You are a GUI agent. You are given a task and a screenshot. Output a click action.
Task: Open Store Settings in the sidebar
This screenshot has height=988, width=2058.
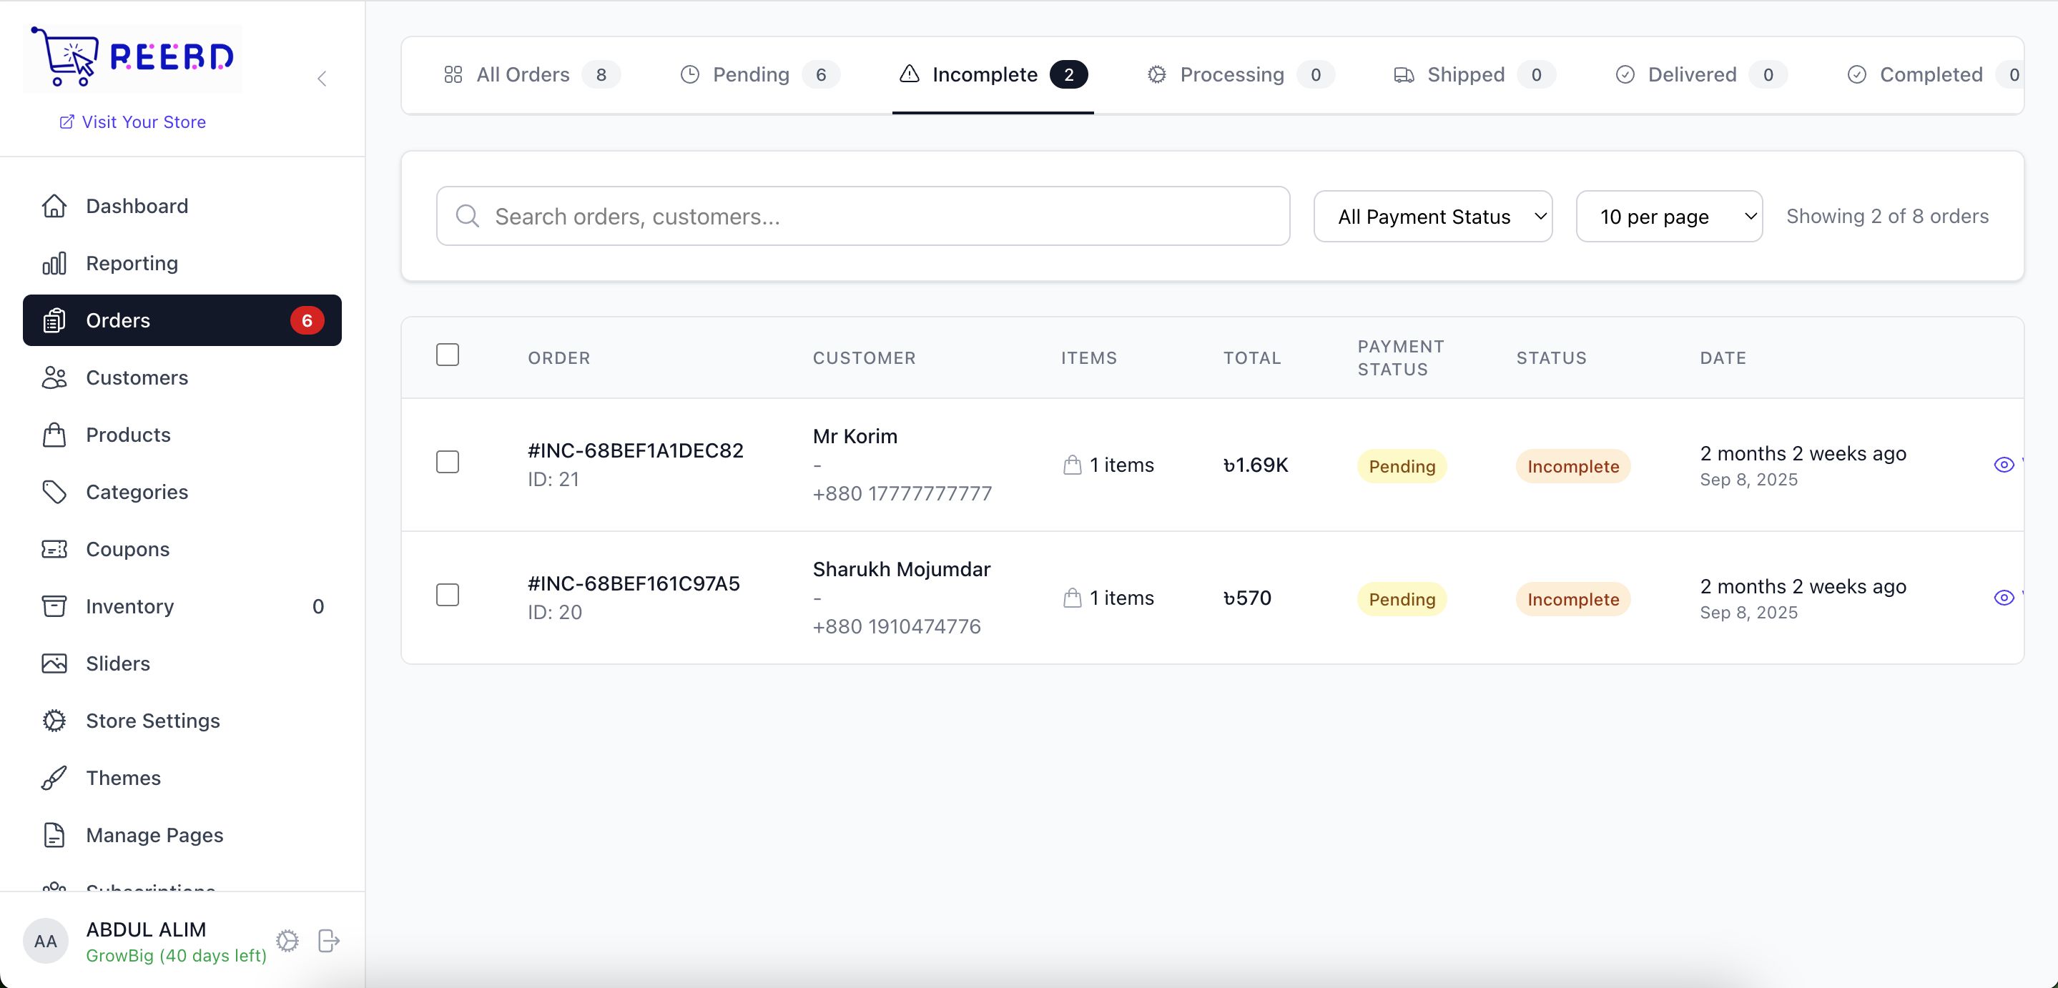(152, 721)
